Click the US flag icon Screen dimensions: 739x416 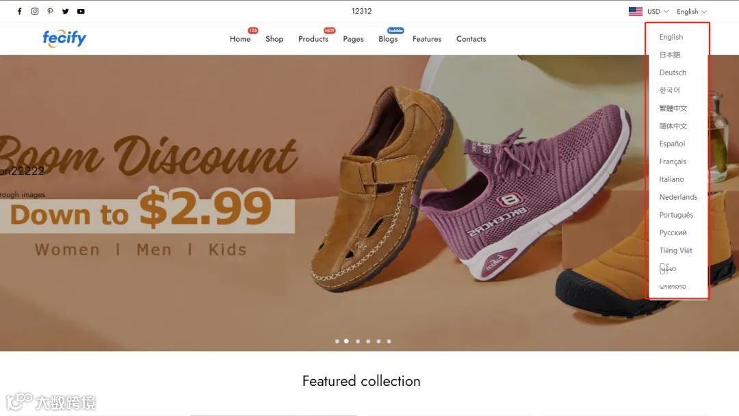click(x=635, y=12)
